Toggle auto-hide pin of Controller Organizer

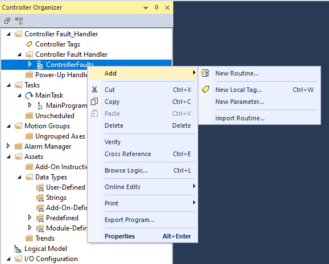tap(156, 8)
